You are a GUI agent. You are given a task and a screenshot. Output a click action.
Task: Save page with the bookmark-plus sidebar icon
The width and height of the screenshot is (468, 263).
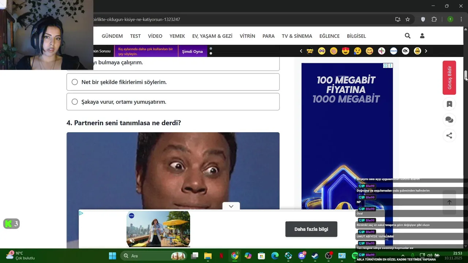point(449,104)
